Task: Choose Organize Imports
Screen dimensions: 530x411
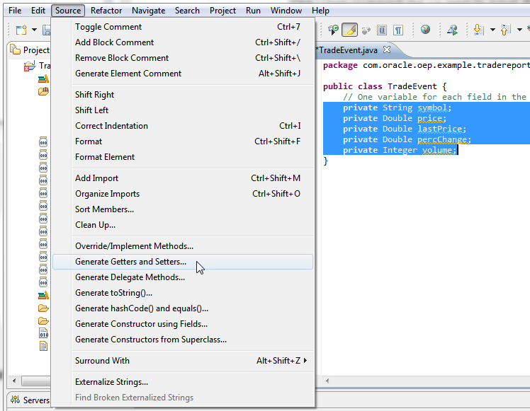Action: click(183, 194)
